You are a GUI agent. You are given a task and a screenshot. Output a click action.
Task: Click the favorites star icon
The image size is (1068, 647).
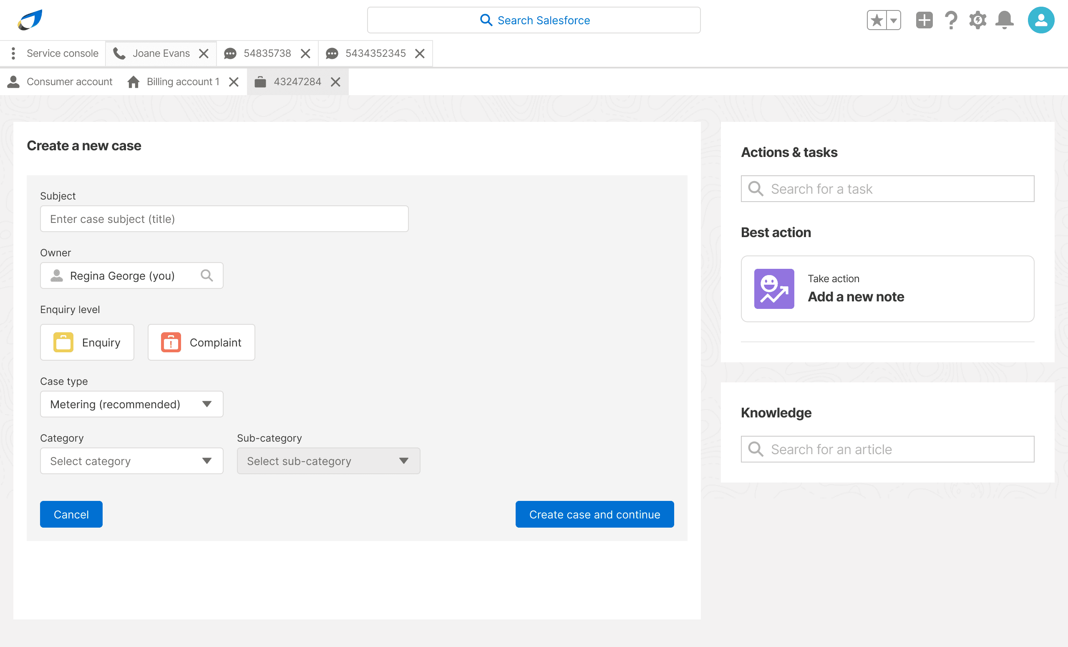(x=877, y=20)
